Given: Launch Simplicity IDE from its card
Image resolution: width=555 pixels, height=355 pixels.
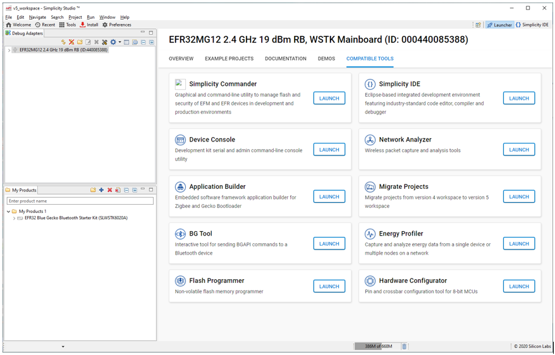Looking at the screenshot, I should coord(519,99).
